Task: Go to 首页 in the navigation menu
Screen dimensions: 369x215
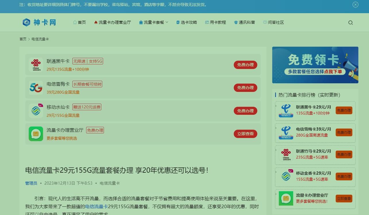Action: coord(80,22)
